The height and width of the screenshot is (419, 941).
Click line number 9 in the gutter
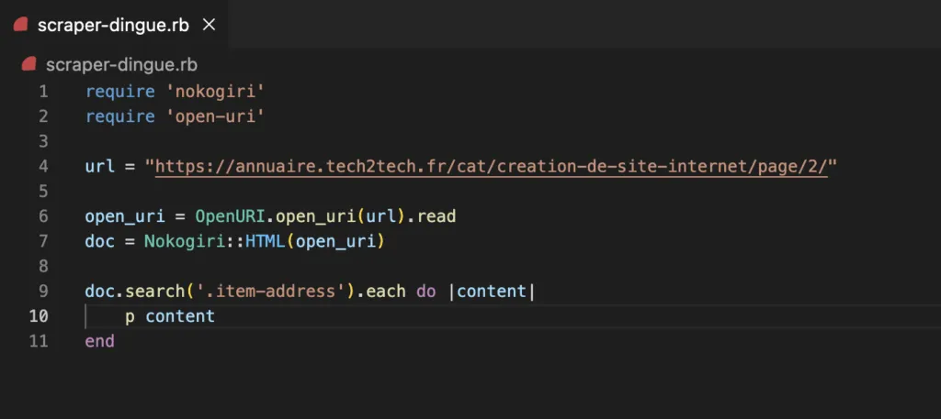coord(42,292)
